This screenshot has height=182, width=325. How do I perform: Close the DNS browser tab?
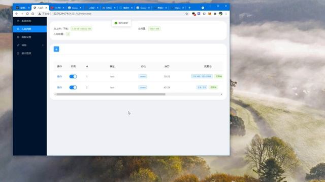115,8
